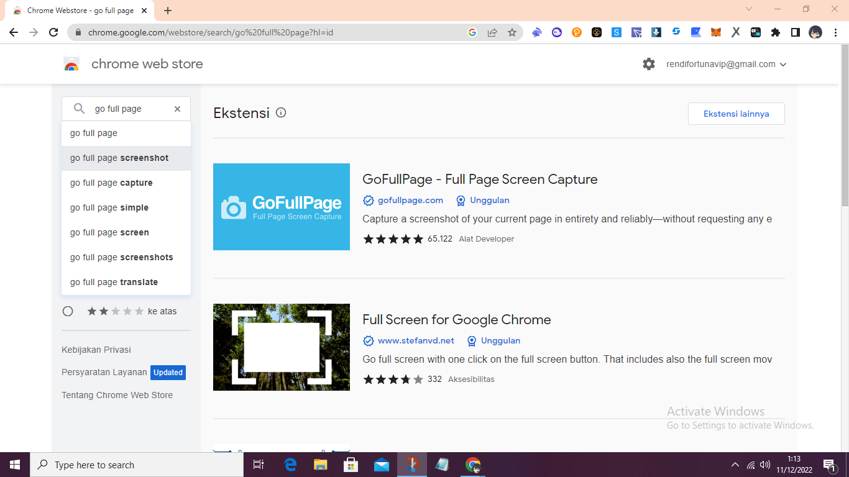Choose the suggestion "go full page screenshot"

click(126, 158)
